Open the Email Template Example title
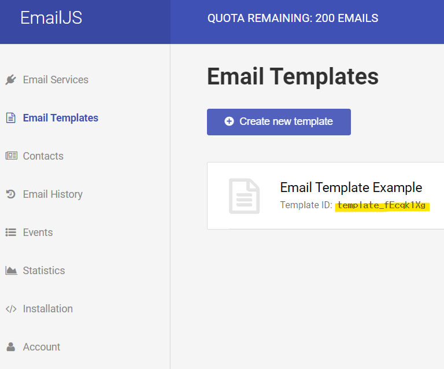This screenshot has height=369, width=444. (x=351, y=187)
